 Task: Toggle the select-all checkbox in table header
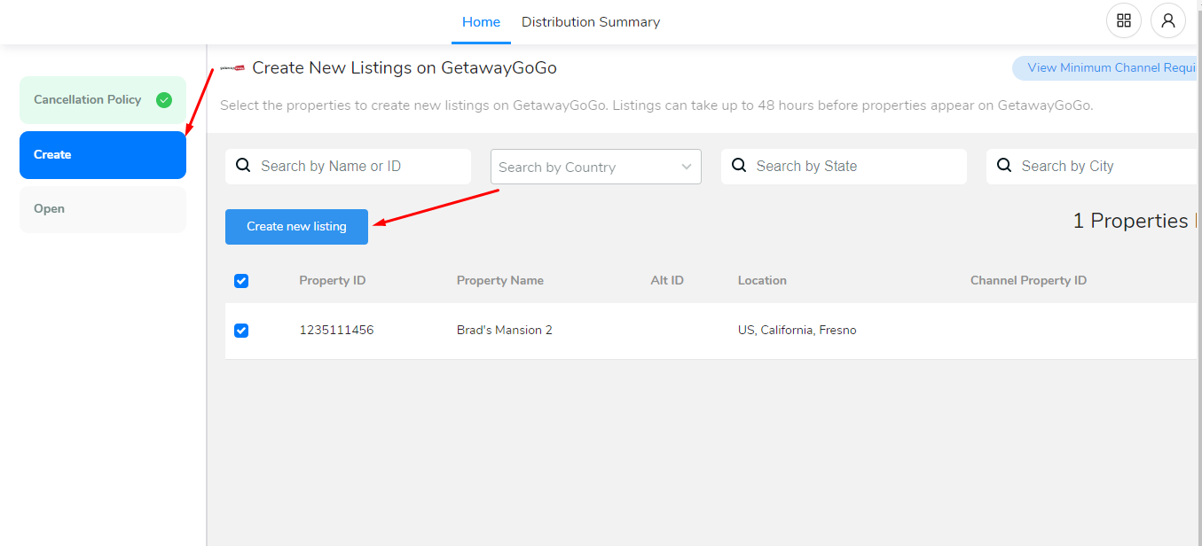click(x=241, y=281)
